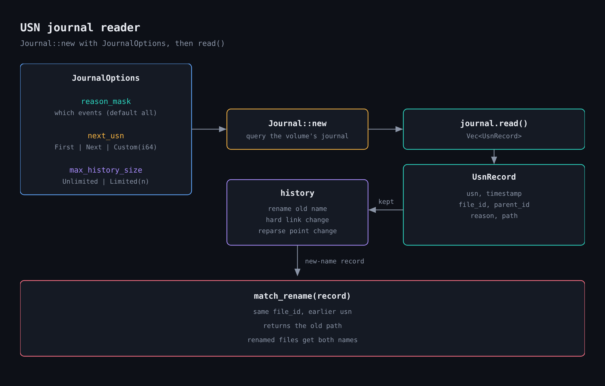Select 'rename old name' line
The image size is (605, 386).
coord(297,209)
